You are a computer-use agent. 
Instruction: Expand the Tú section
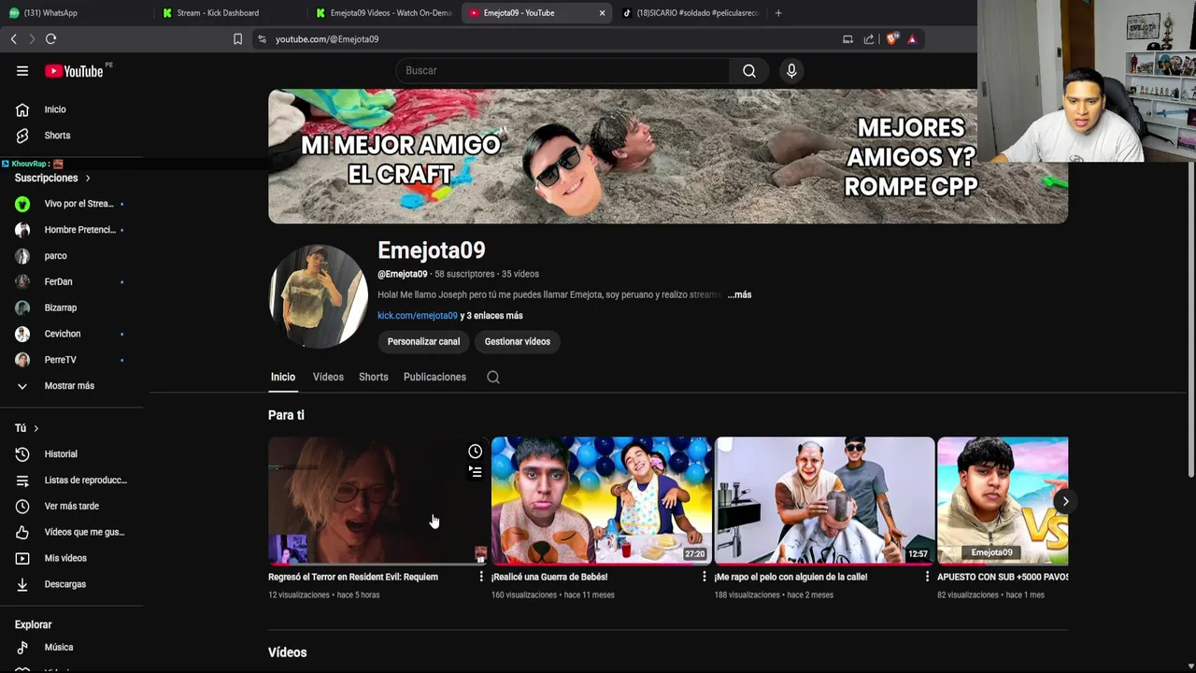coord(27,428)
